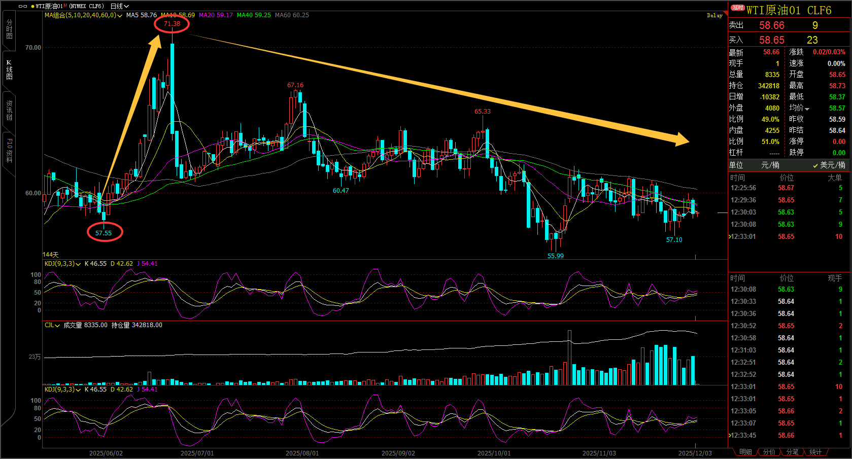
Task: Switch the price unit to 元/桶
Action: tap(770, 165)
